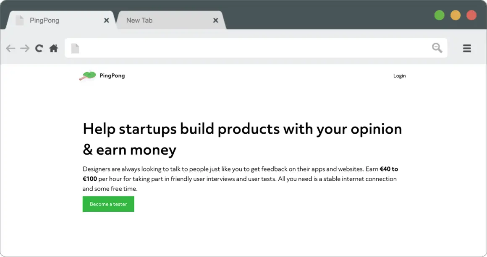Viewport: 487px width, 257px height.
Task: Click the green window control circle
Action: (439, 15)
